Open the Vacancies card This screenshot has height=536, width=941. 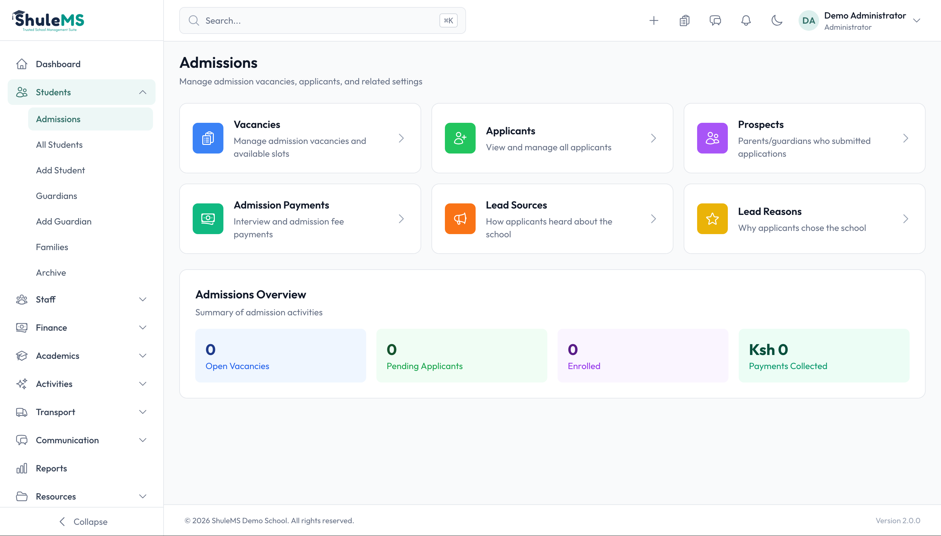[x=300, y=138]
